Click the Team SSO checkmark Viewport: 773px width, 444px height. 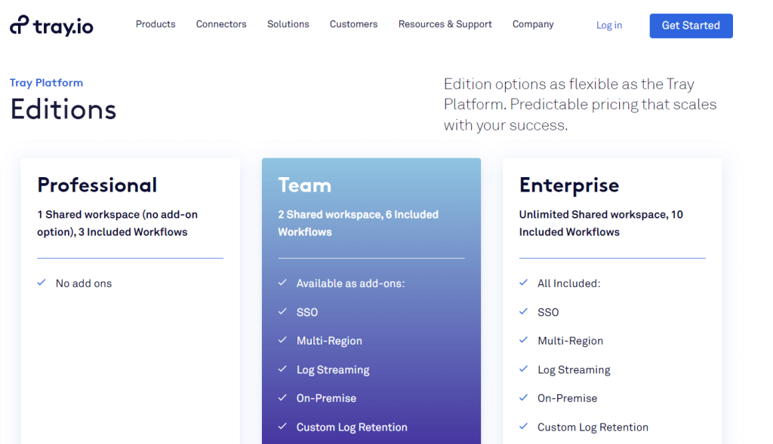pyautogui.click(x=282, y=311)
